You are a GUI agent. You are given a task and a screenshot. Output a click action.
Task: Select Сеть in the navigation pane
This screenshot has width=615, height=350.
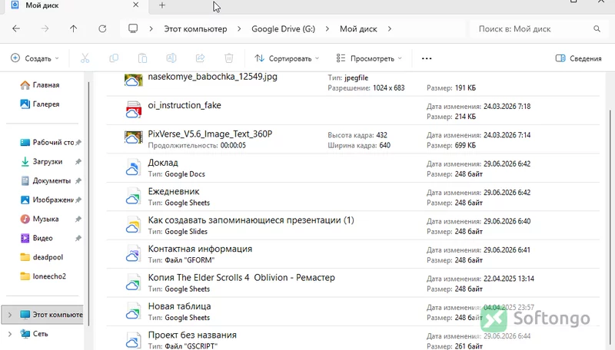click(x=35, y=334)
